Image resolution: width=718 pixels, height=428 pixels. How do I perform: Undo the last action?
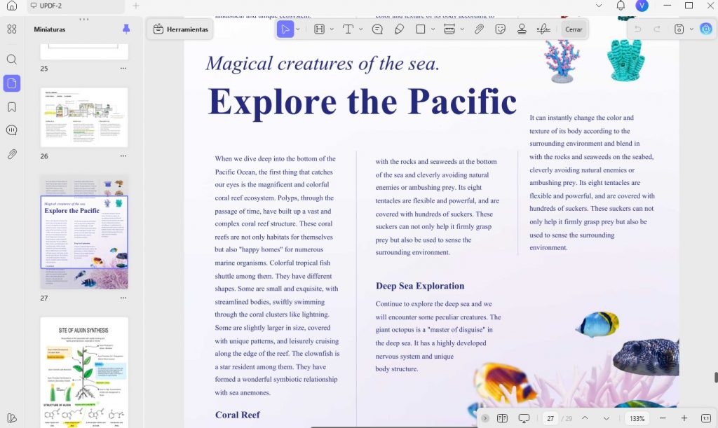click(637, 29)
